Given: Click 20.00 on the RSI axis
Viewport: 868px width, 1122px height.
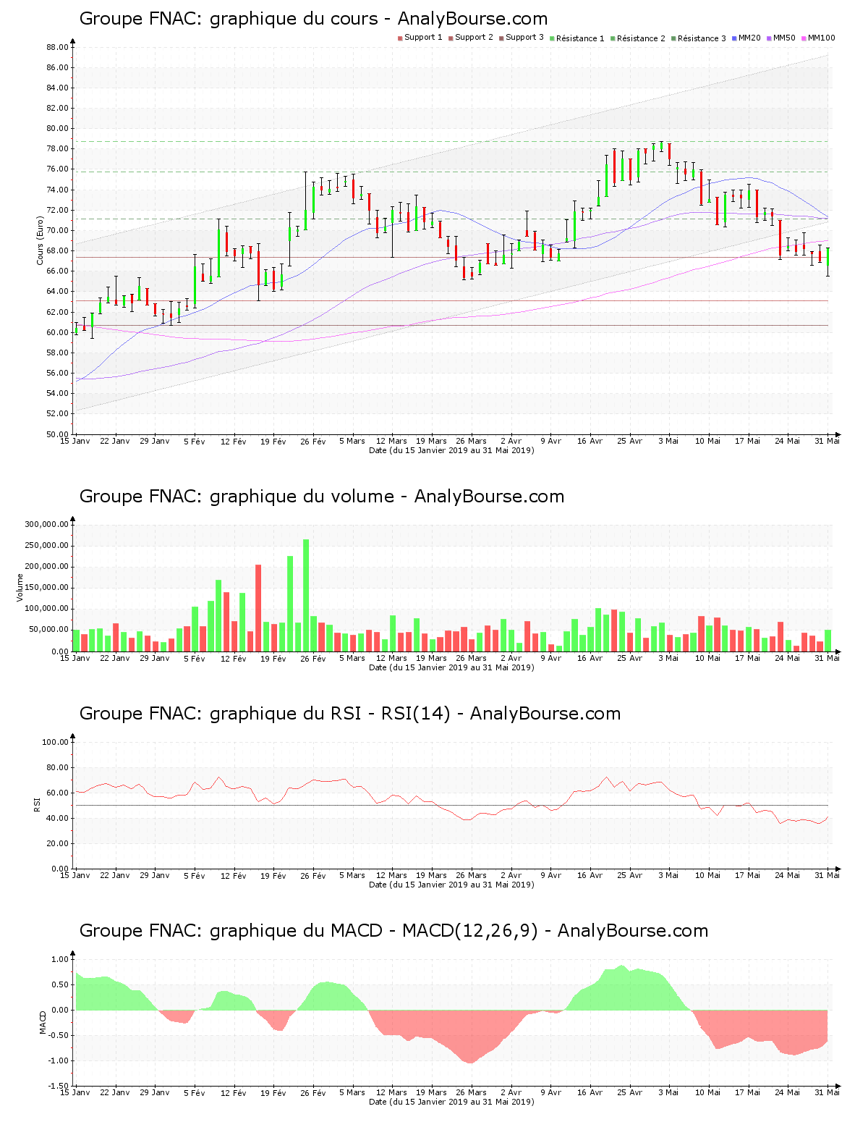Looking at the screenshot, I should [x=57, y=843].
